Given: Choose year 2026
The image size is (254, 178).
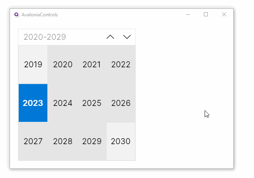Looking at the screenshot, I should click(121, 103).
